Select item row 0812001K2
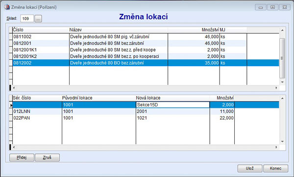The height and width of the screenshot is (177, 294). tap(144, 56)
